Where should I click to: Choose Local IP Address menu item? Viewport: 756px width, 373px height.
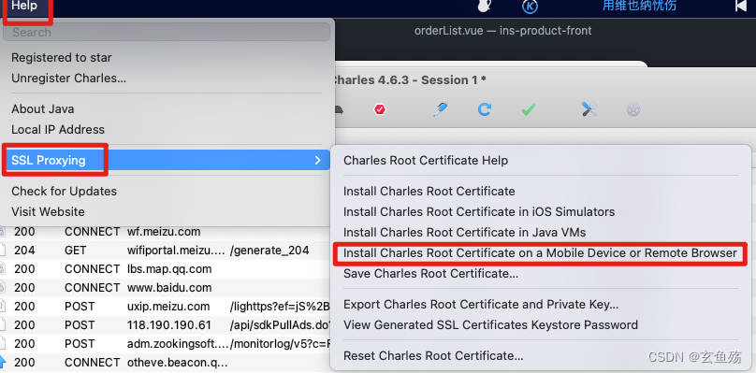coord(58,130)
